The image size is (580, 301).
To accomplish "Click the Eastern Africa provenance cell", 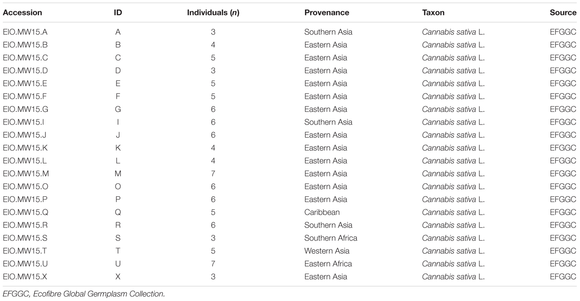I will [328, 264].
